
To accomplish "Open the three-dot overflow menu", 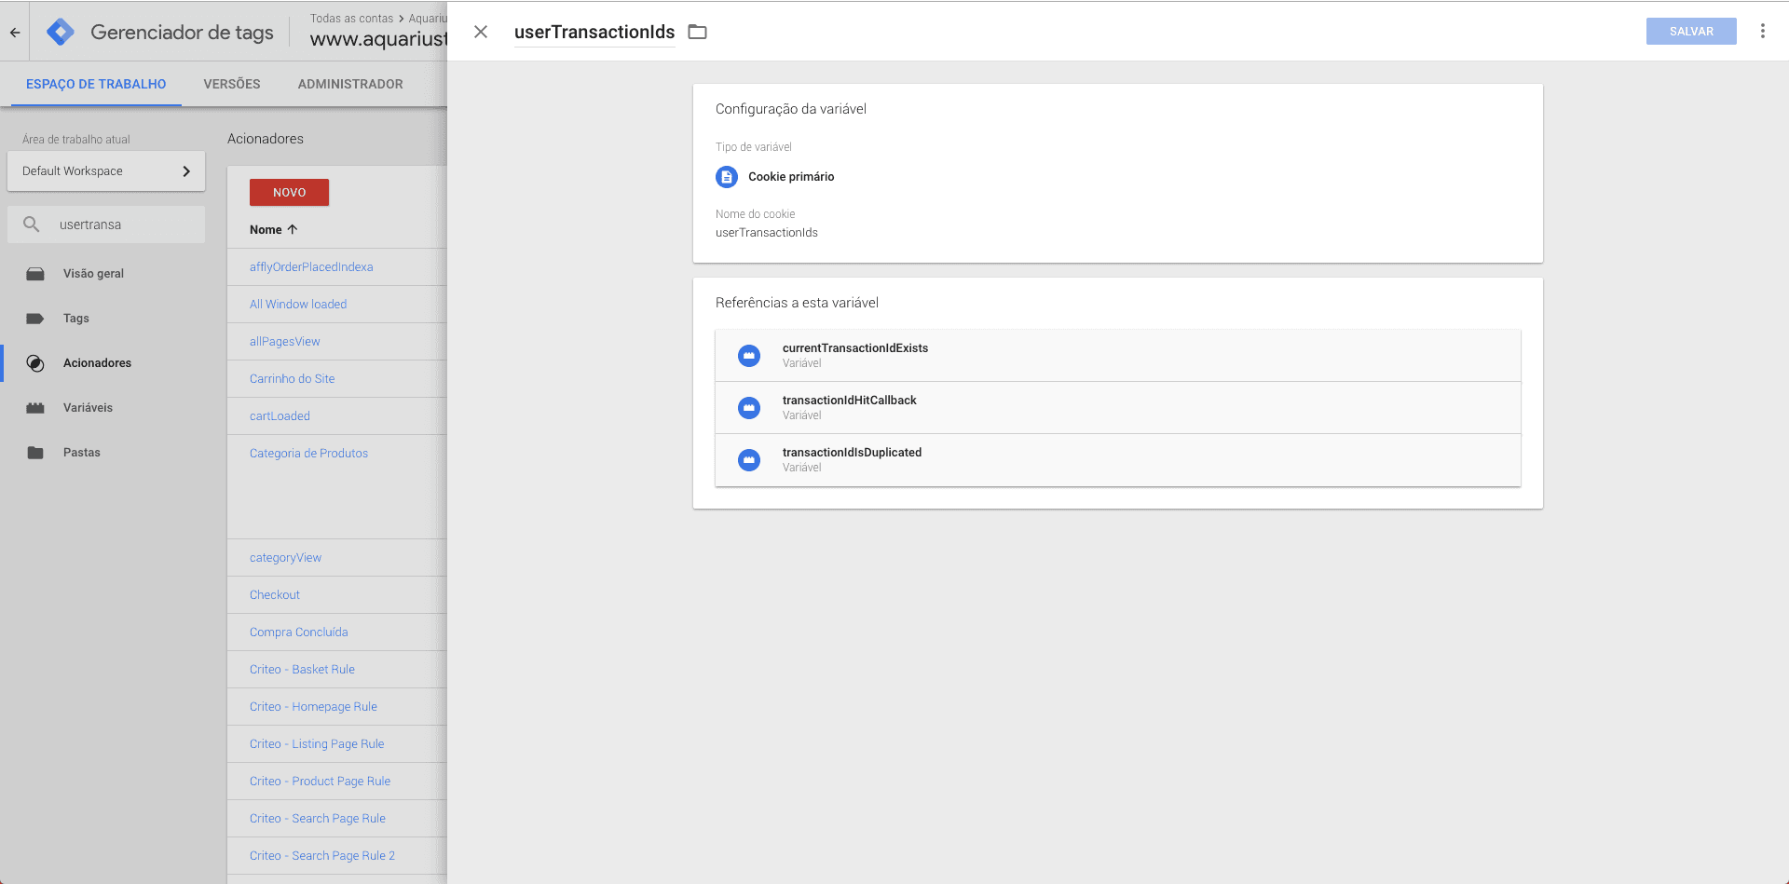I will tap(1763, 31).
